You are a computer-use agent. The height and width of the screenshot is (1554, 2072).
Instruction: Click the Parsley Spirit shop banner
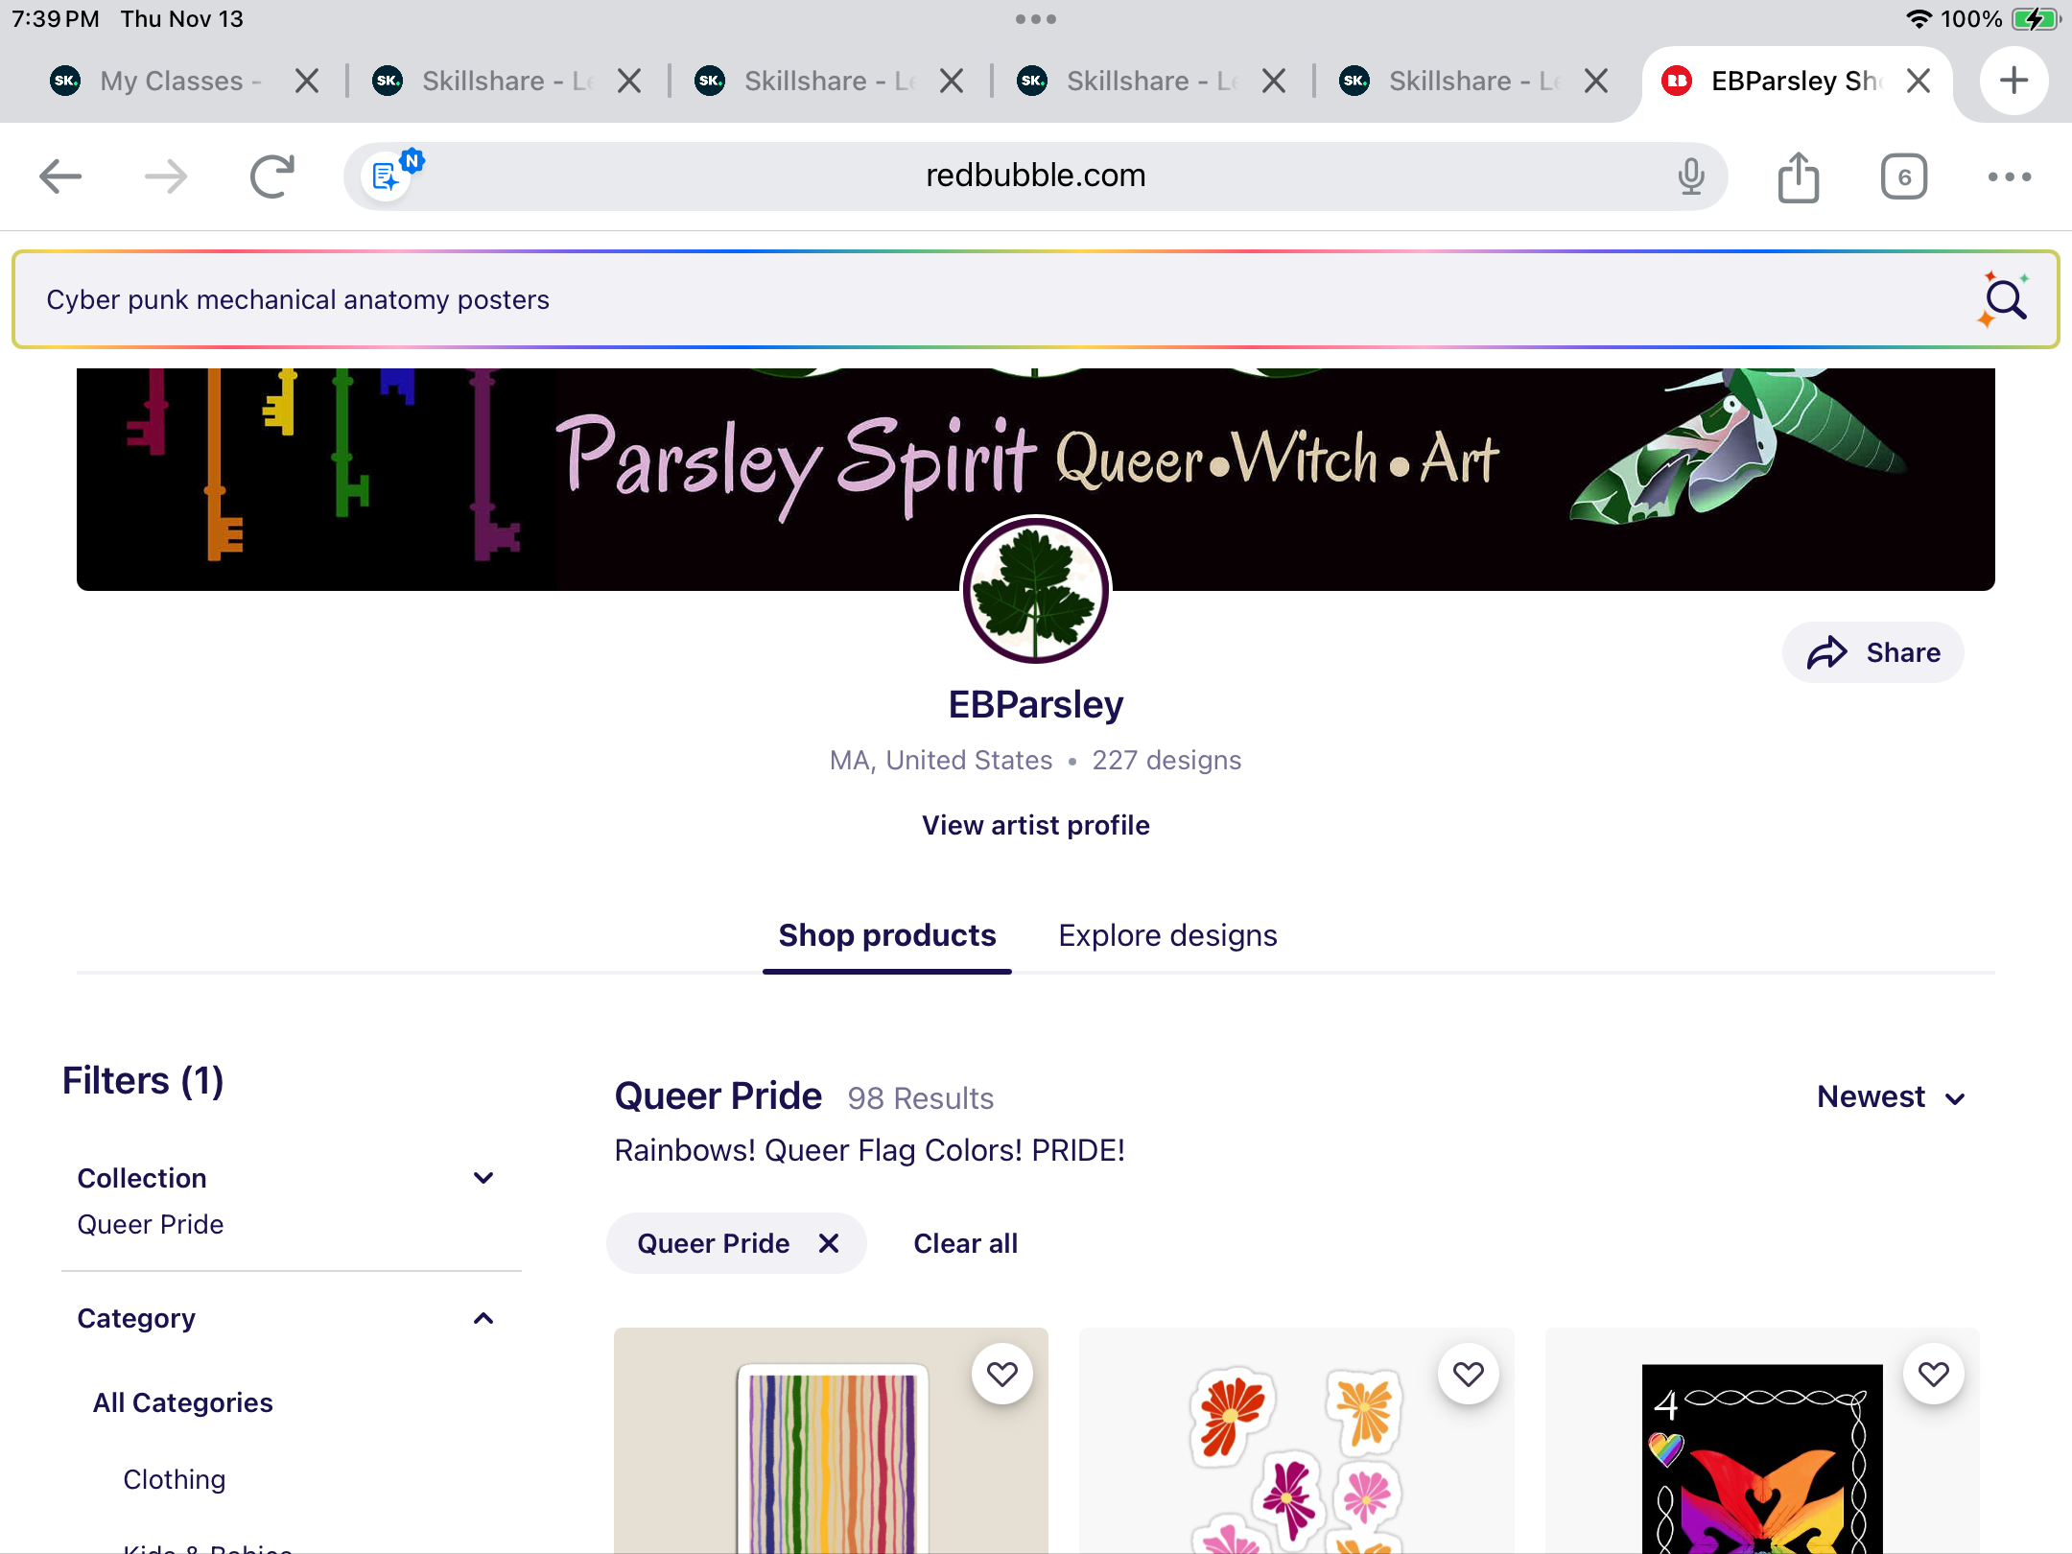coord(1036,480)
